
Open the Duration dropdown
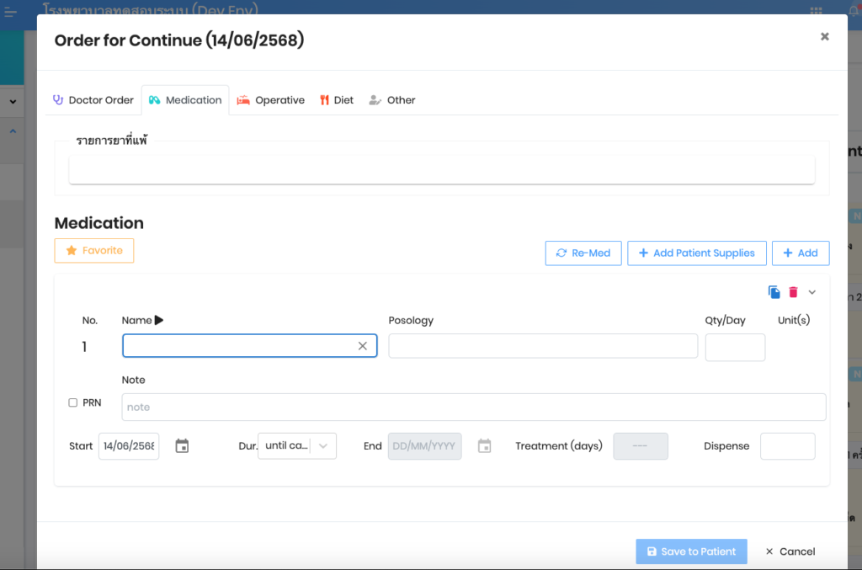coord(297,446)
